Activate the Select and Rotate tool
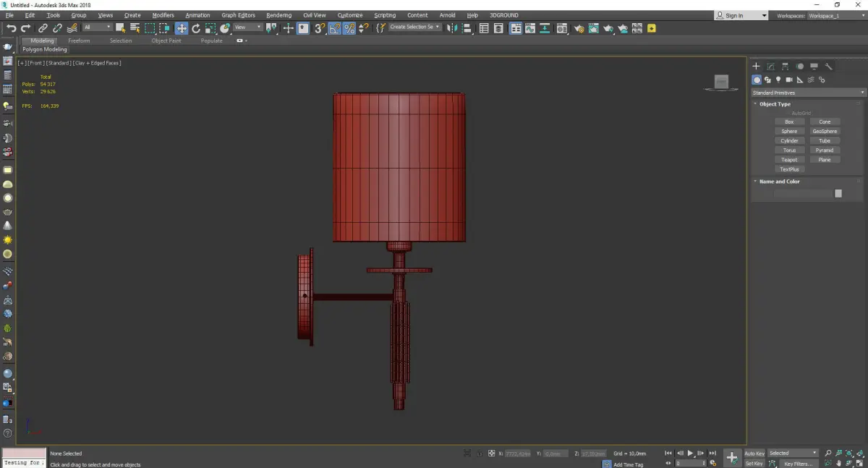 pos(196,28)
